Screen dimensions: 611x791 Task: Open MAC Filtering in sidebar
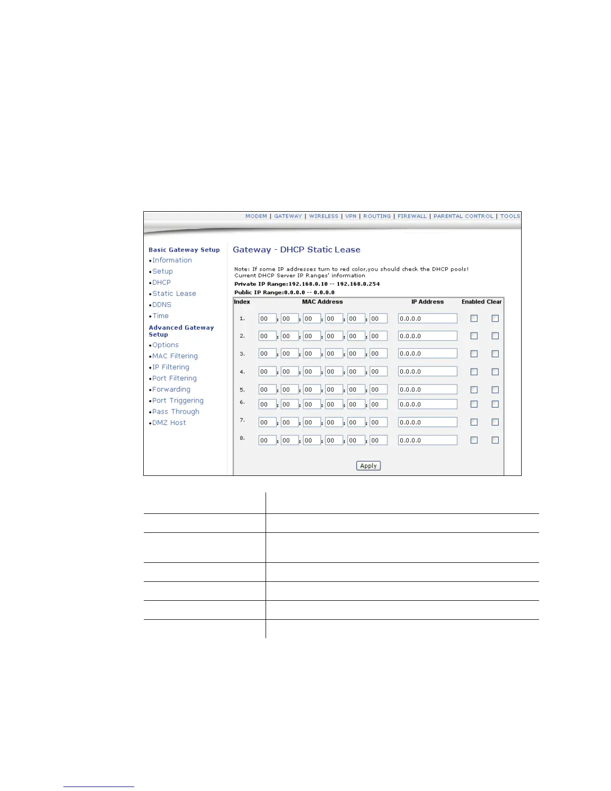pyautogui.click(x=175, y=356)
